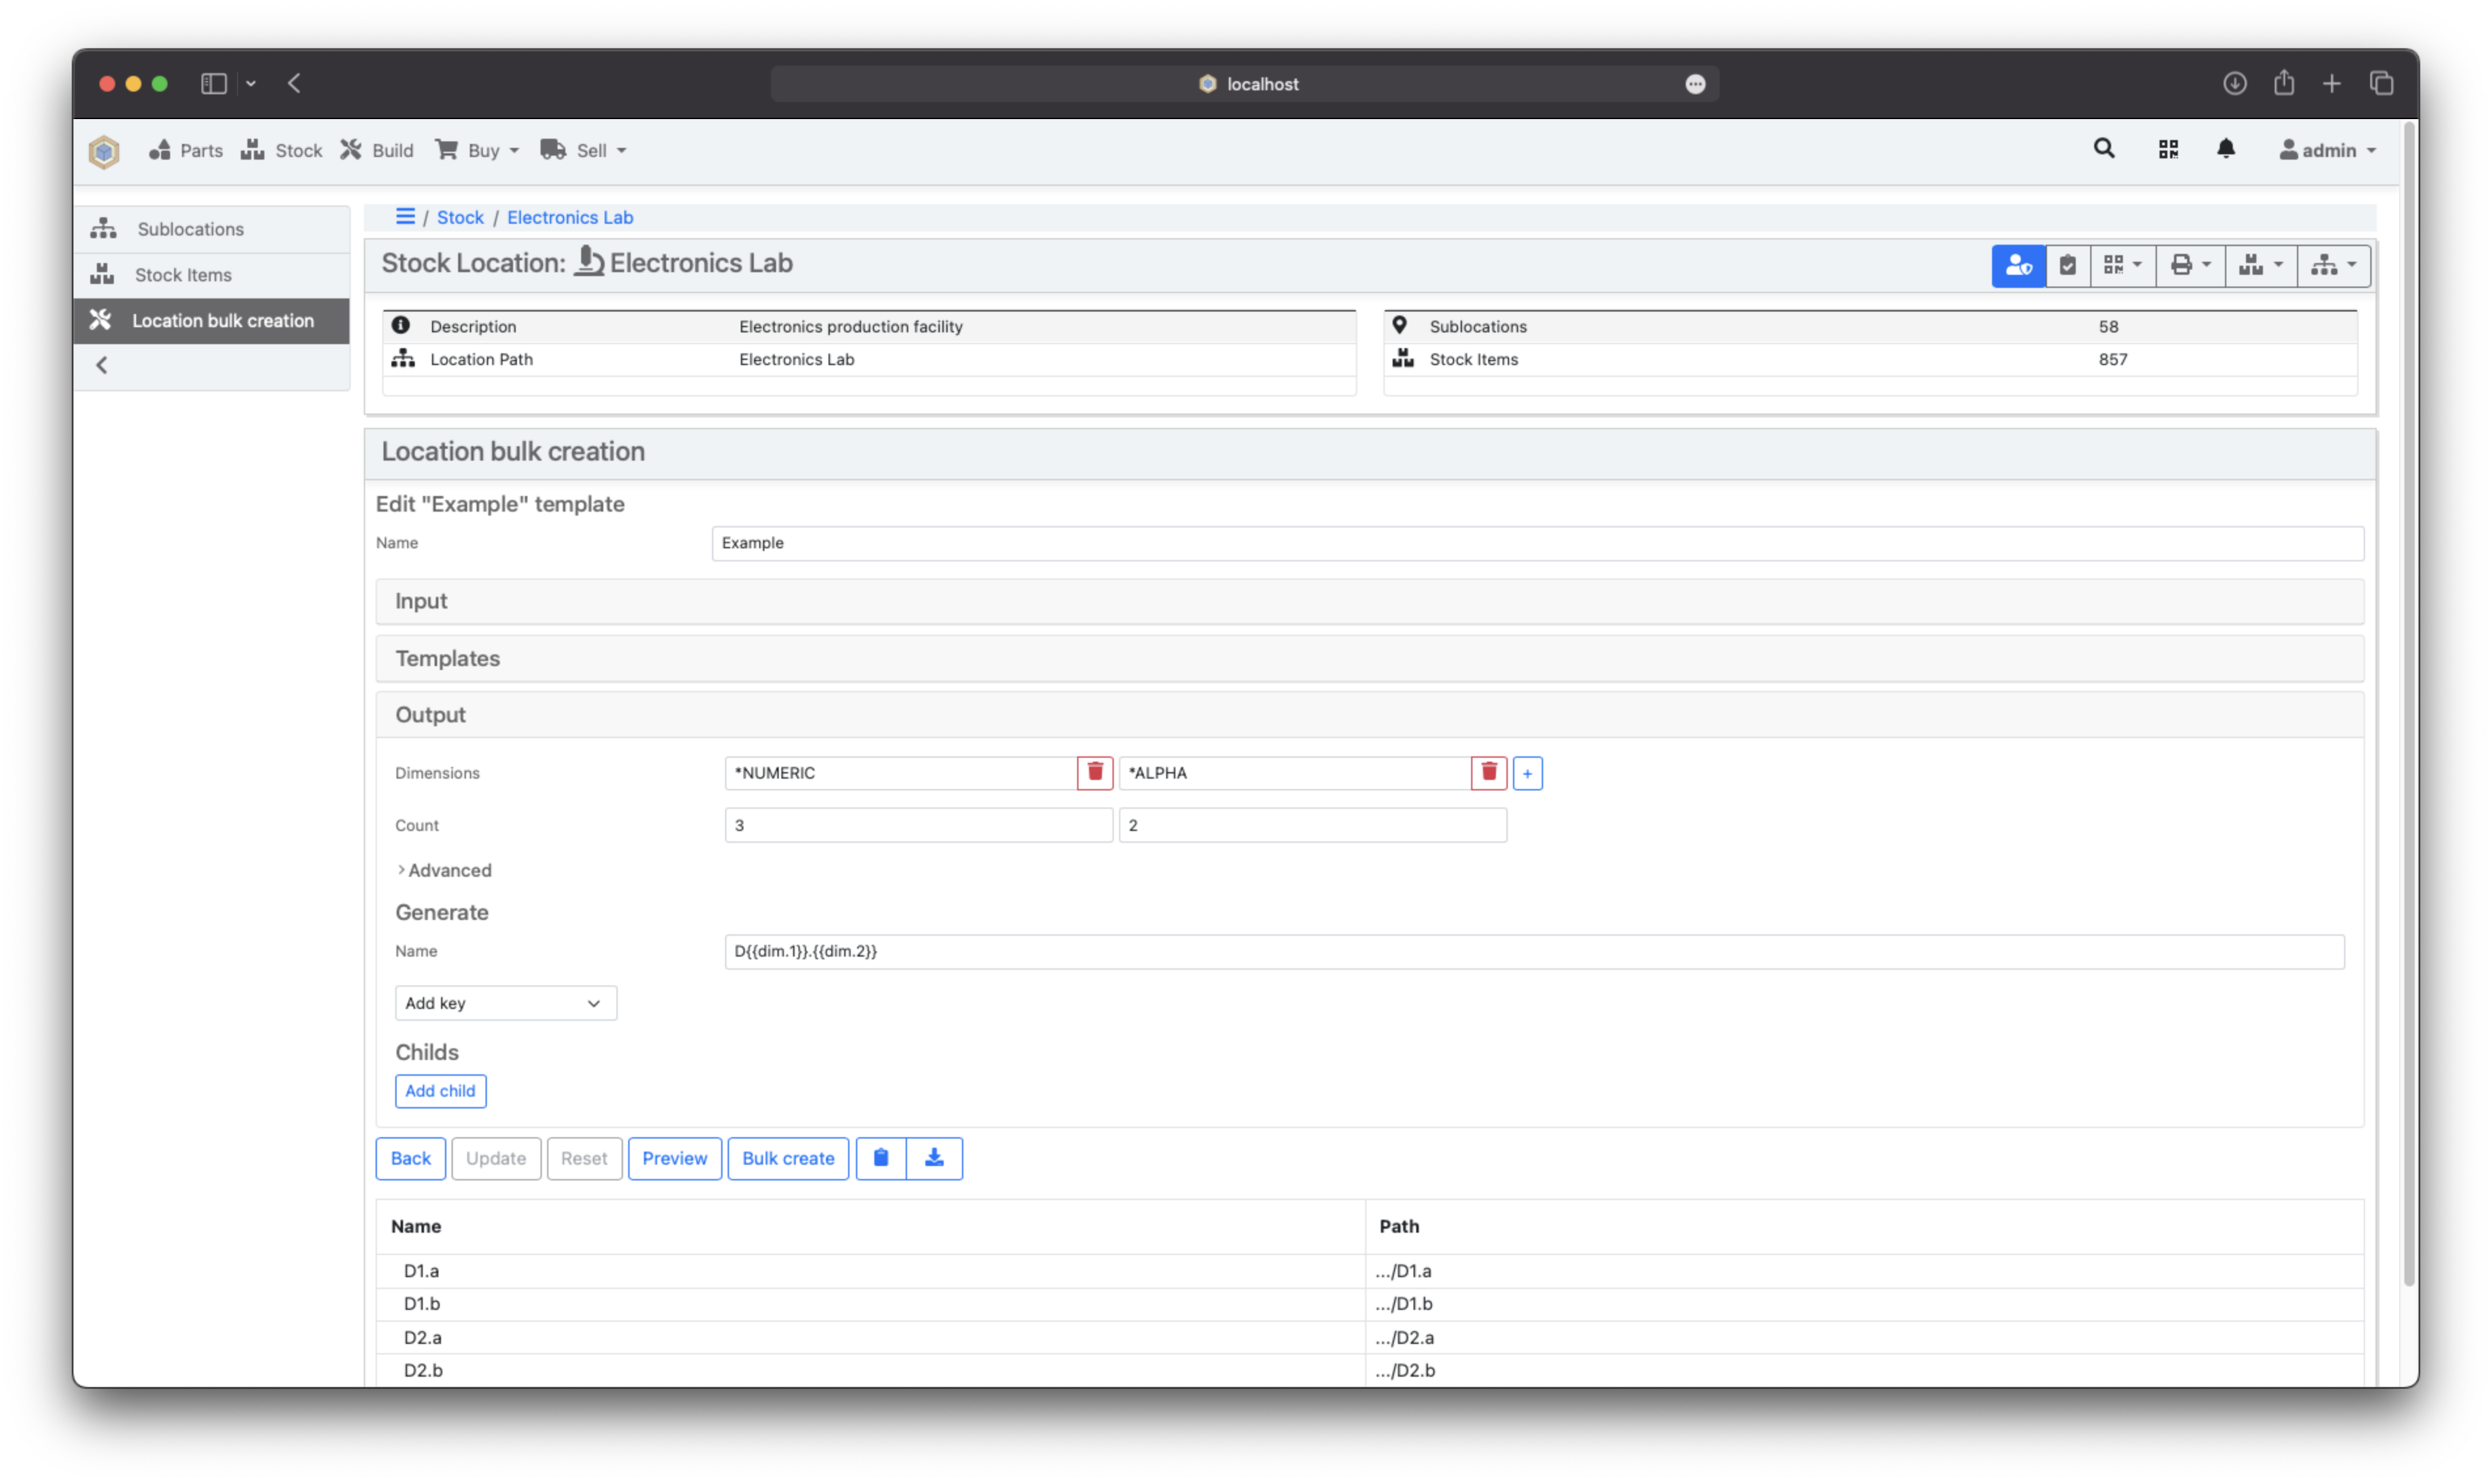Open the global search icon
2492x1484 pixels.
2103,148
